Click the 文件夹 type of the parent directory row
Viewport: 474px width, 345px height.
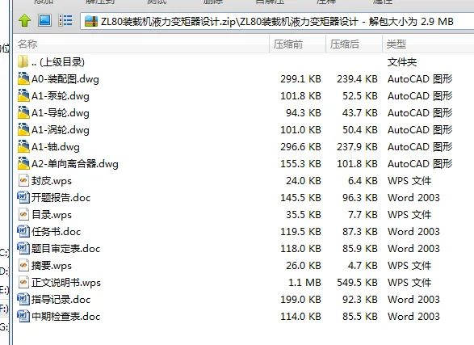(x=402, y=62)
